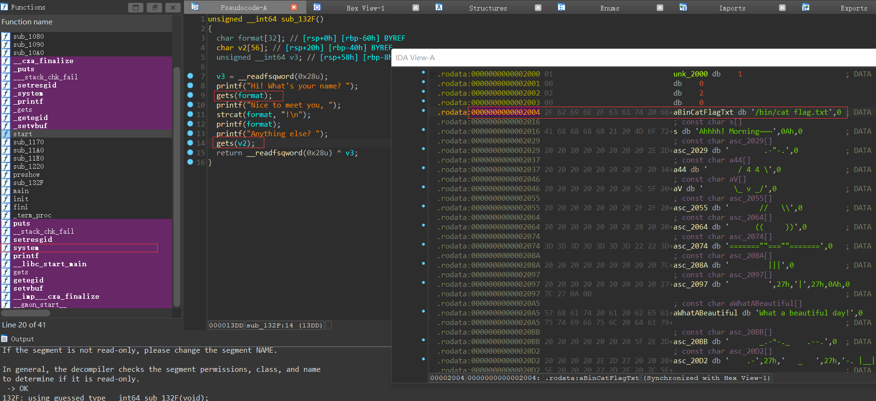This screenshot has height=401, width=876.
Task: Open the Imports tab
Action: 732,8
